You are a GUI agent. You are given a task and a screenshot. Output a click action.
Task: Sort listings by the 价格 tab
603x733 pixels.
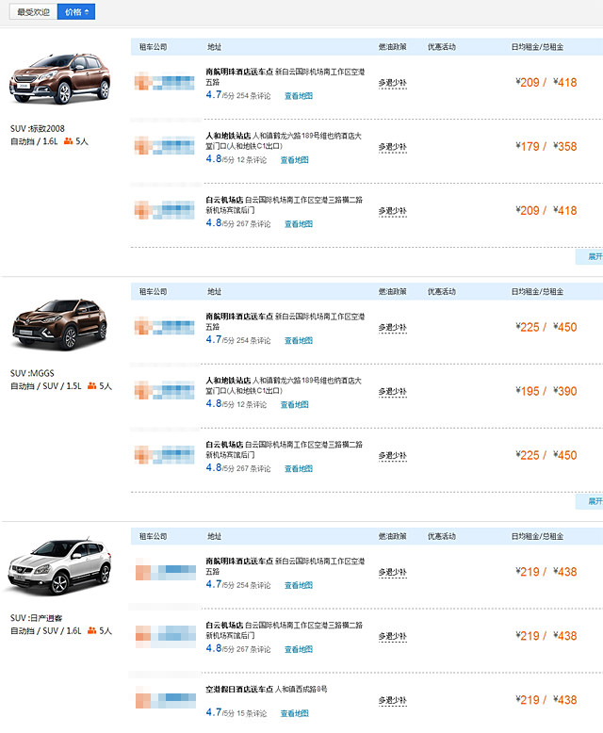[x=75, y=12]
